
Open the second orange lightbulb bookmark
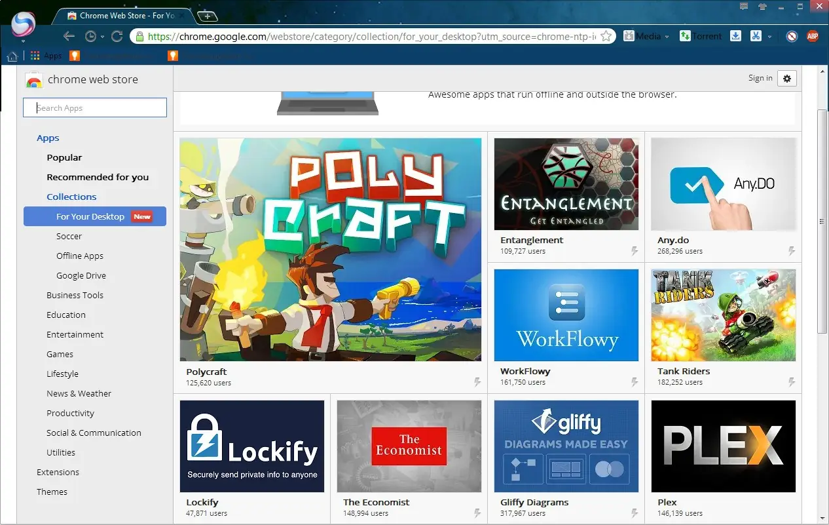(173, 56)
